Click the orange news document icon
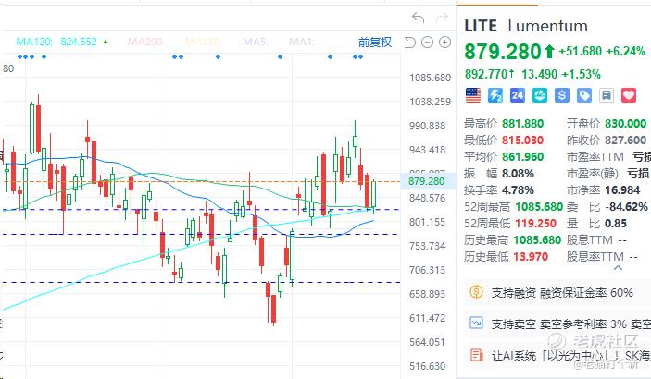 476,355
